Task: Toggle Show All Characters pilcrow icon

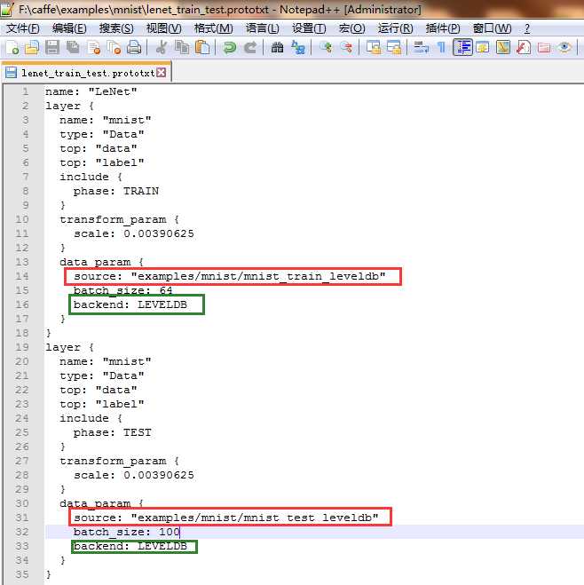Action: click(441, 48)
